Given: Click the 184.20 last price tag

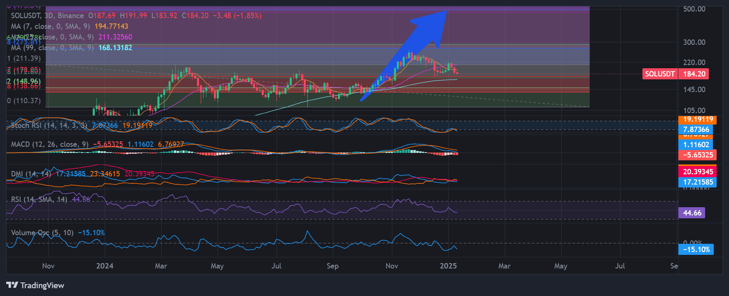Looking at the screenshot, I should (694, 74).
